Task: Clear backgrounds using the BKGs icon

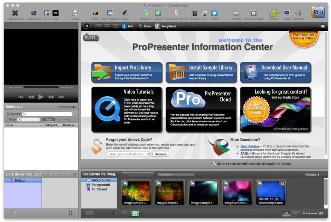Action: point(47,13)
